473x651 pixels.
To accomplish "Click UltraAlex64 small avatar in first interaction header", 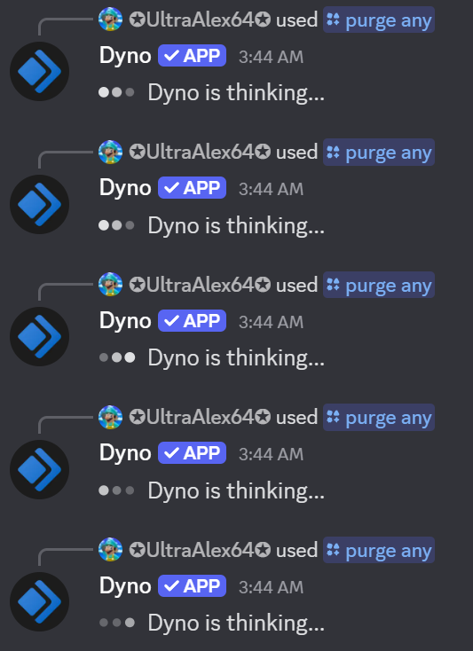I will [110, 20].
